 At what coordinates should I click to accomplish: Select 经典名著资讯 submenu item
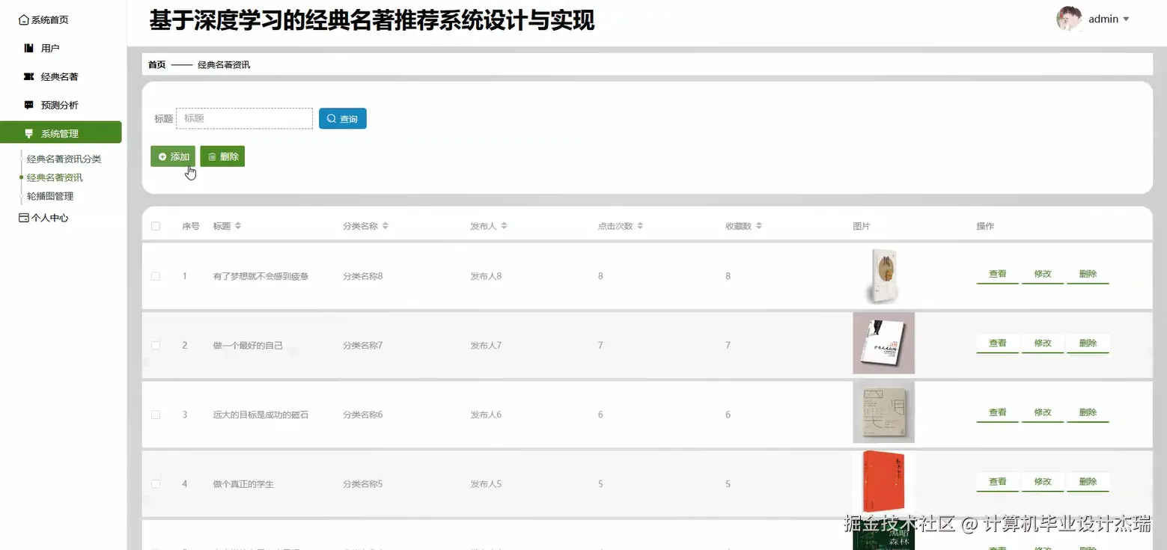pos(55,177)
